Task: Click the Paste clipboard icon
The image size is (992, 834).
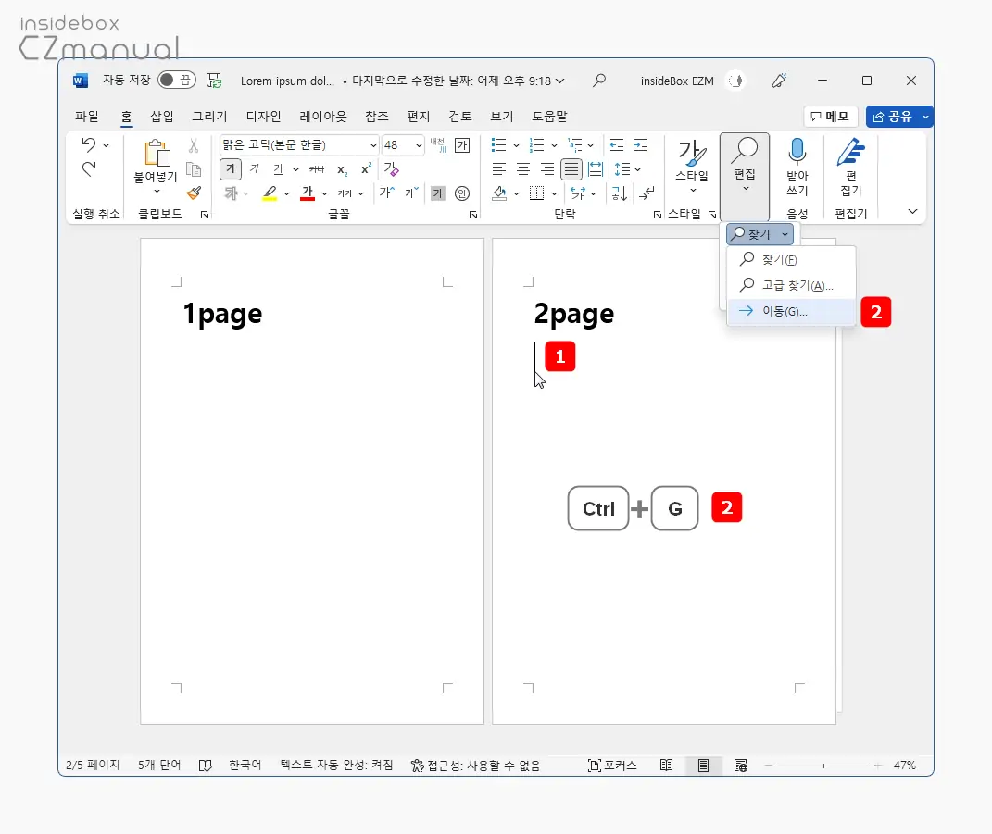Action: [x=157, y=154]
